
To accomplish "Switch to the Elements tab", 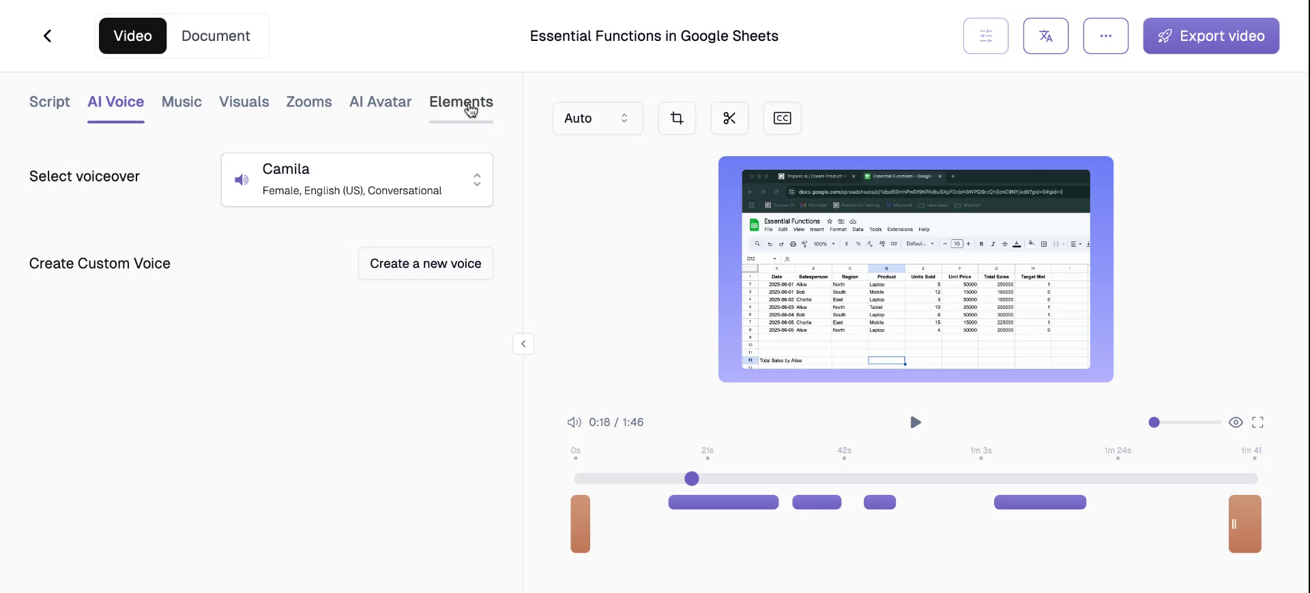I will coord(461,102).
